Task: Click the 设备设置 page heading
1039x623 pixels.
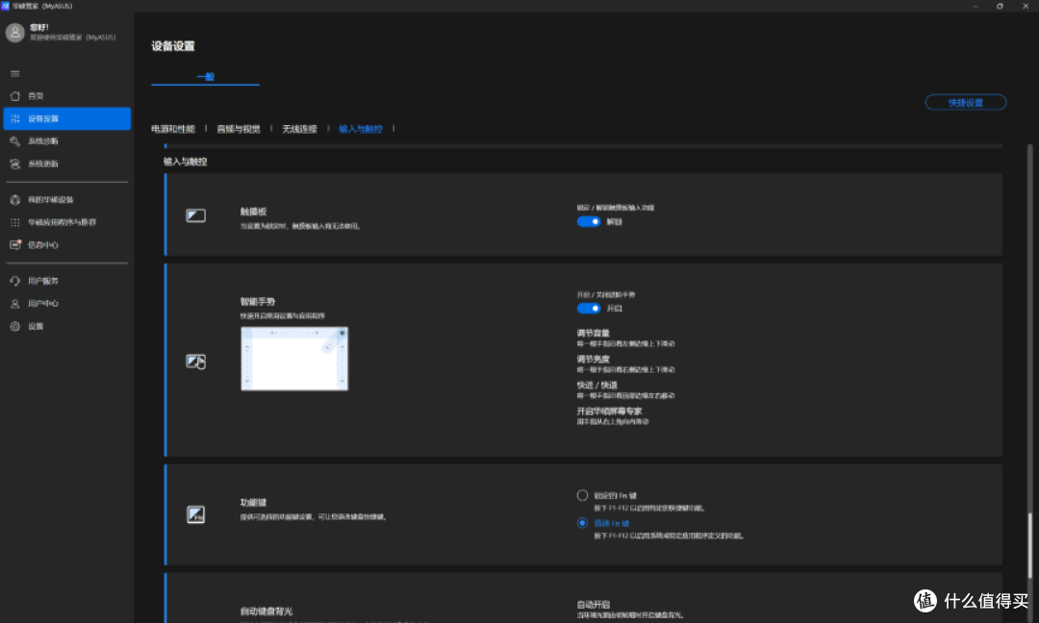Action: [x=173, y=46]
